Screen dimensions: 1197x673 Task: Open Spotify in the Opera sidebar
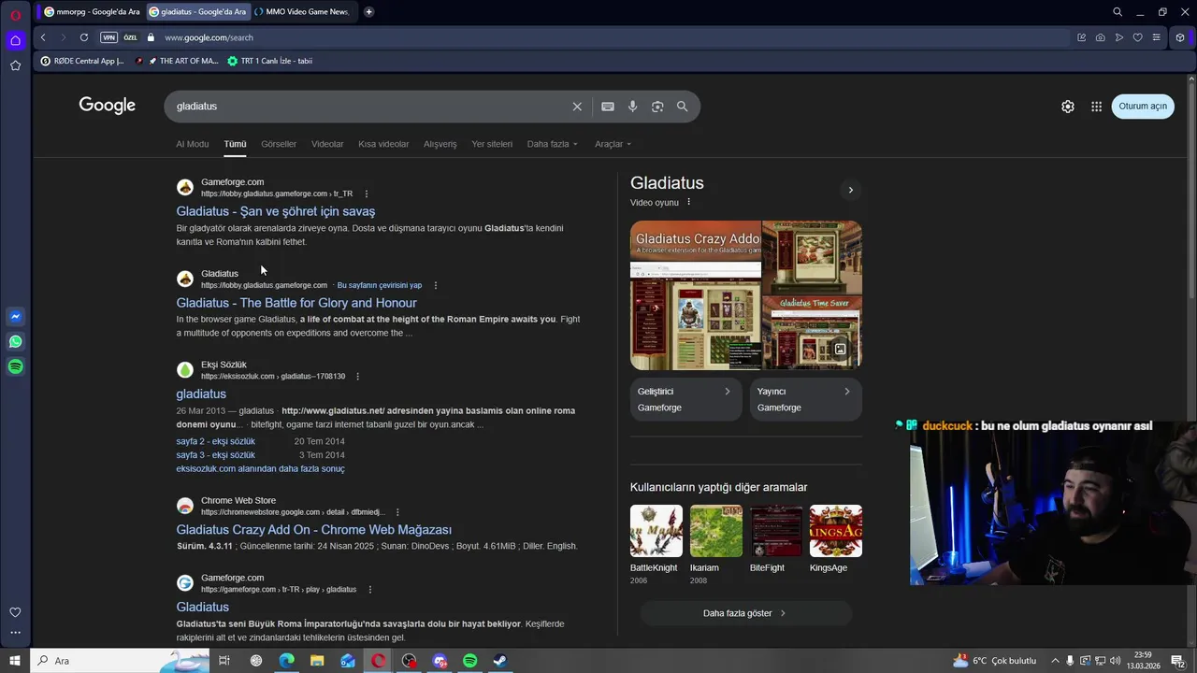(15, 367)
